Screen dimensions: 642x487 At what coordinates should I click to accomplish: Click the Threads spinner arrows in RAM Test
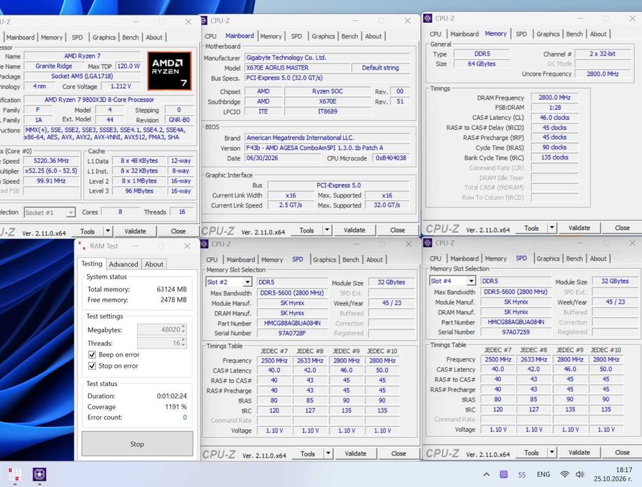[x=183, y=343]
